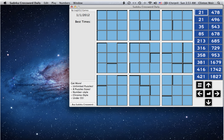224x140 pixels.
Task: Select the number 316 tile
Action: [x=201, y=48]
